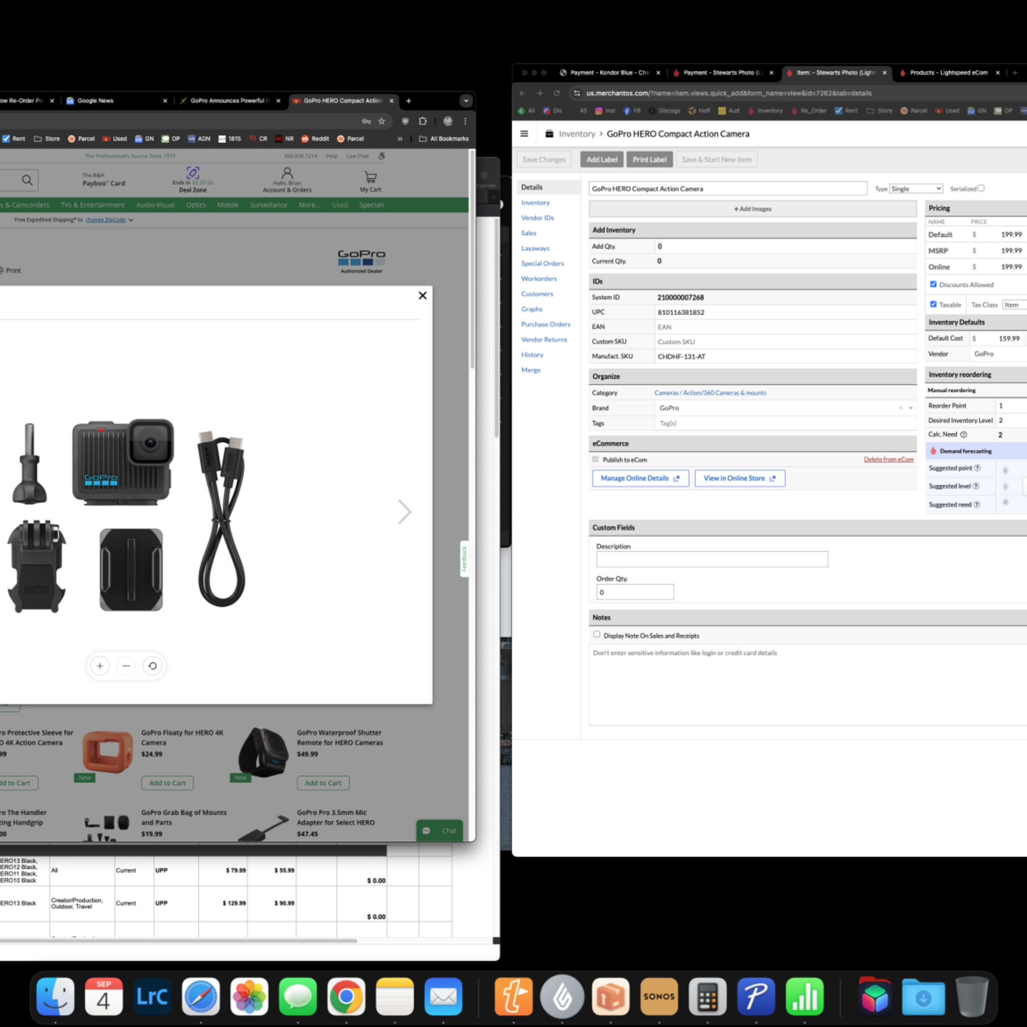The width and height of the screenshot is (1027, 1027).
Task: Open the Feedback tab on B&H
Action: [464, 559]
